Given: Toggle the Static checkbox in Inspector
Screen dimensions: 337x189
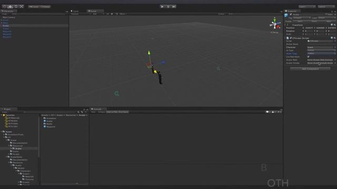Looking at the screenshot, I should (326, 15).
